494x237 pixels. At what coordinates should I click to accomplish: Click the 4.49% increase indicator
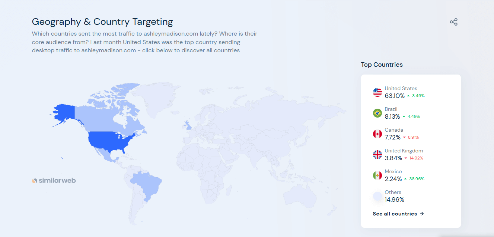[411, 116]
